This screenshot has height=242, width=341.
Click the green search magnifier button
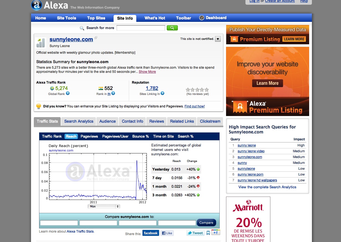tap(172, 28)
